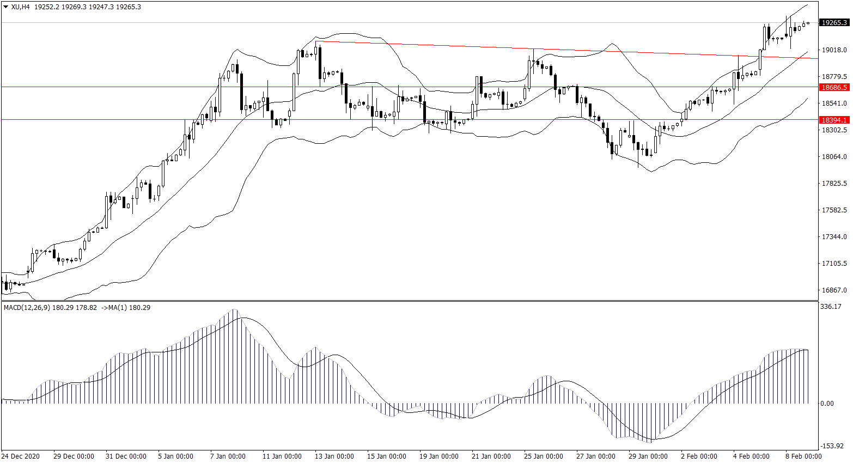853x463 pixels.
Task: Click the 8 Feb 00:00 date label
Action: [803, 456]
